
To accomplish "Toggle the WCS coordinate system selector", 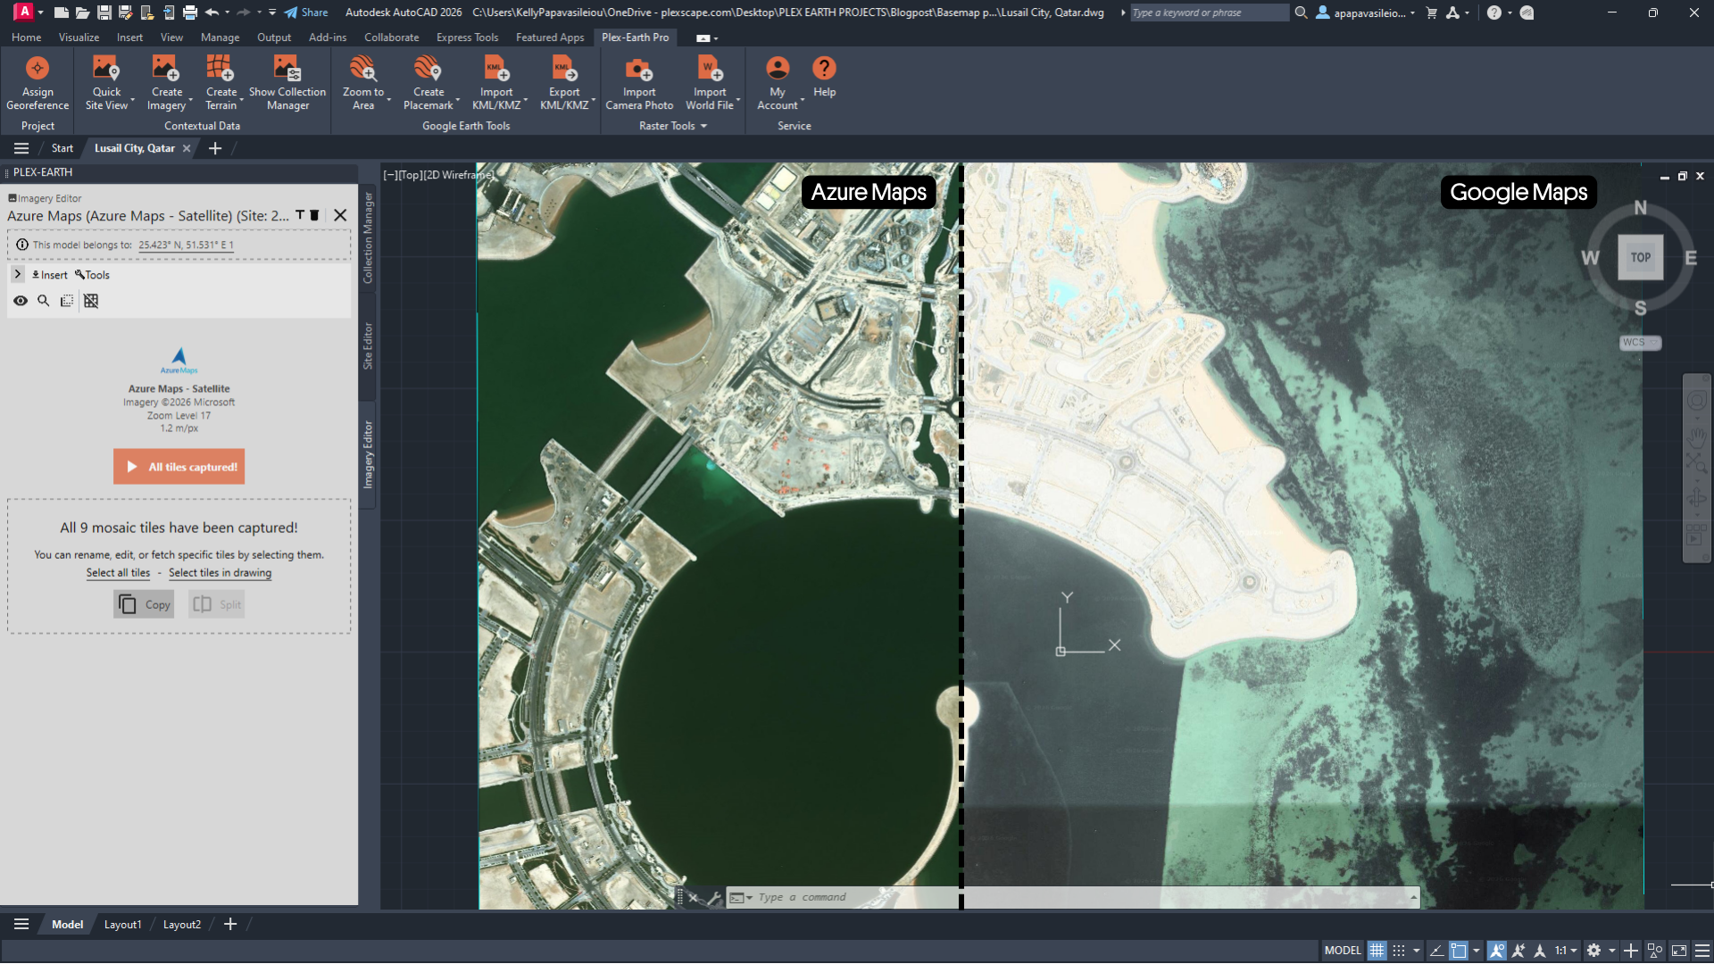I will [1640, 343].
